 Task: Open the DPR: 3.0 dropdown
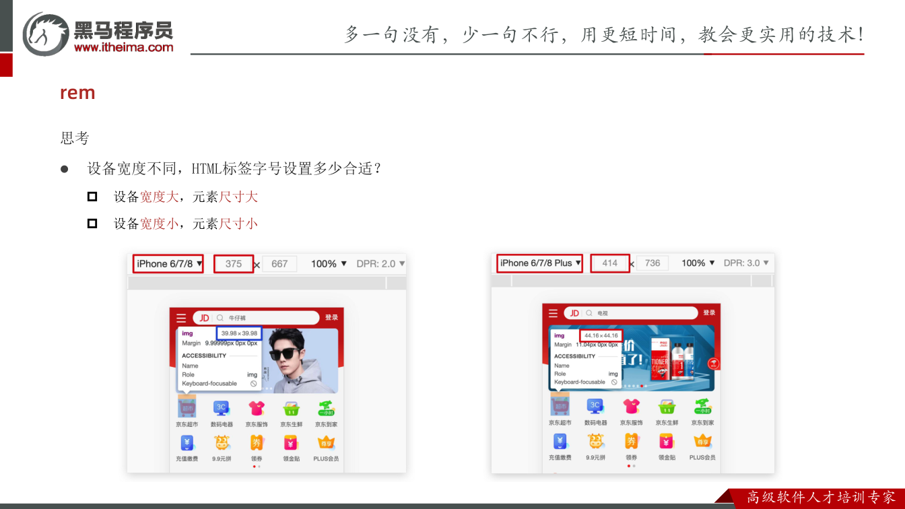click(x=746, y=263)
